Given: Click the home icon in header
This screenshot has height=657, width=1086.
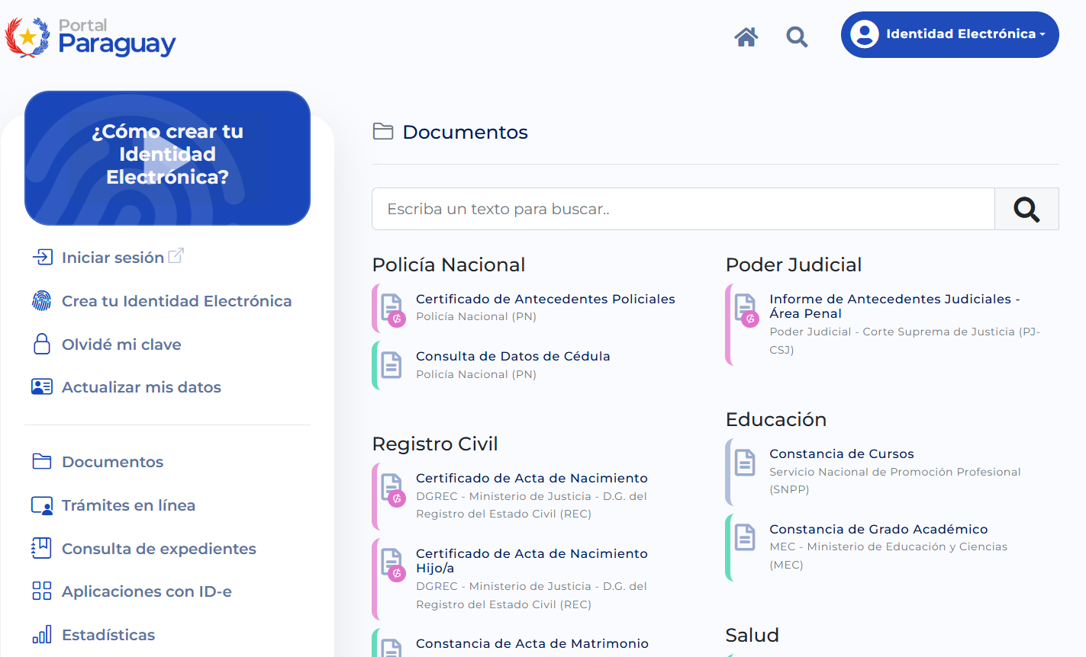Looking at the screenshot, I should tap(746, 37).
